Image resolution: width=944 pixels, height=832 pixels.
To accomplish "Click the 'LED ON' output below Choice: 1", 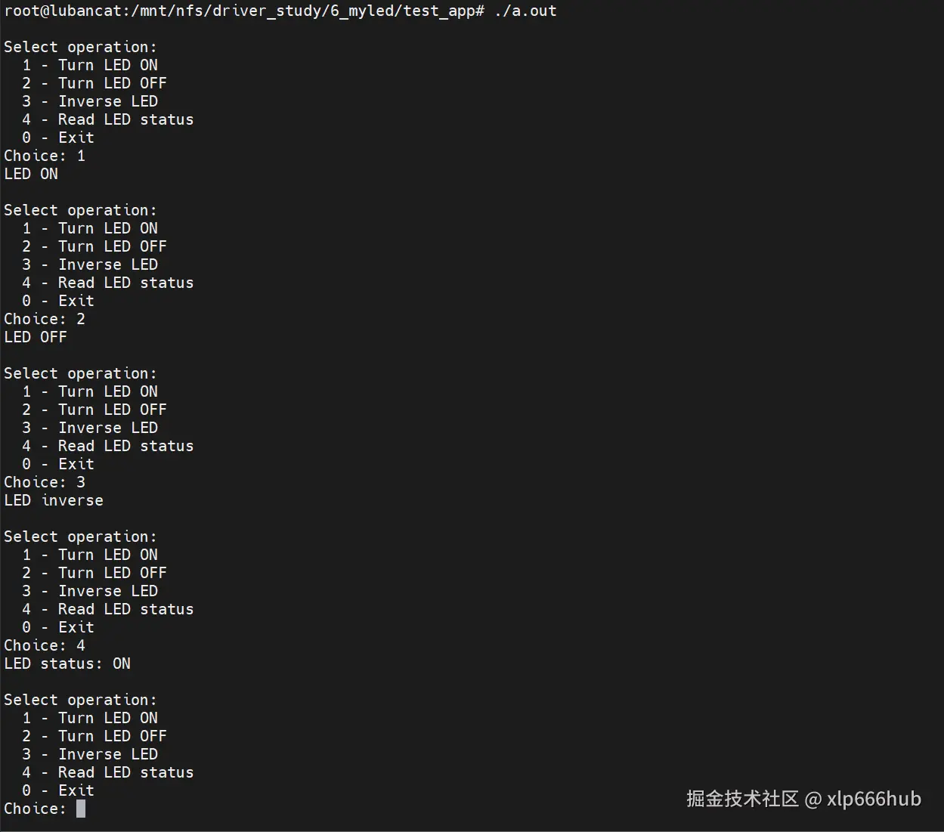I will tap(31, 174).
